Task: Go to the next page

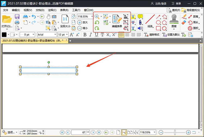Action: (x=93, y=132)
